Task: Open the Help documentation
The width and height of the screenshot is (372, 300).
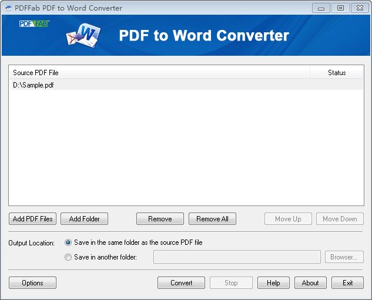Action: [x=273, y=283]
